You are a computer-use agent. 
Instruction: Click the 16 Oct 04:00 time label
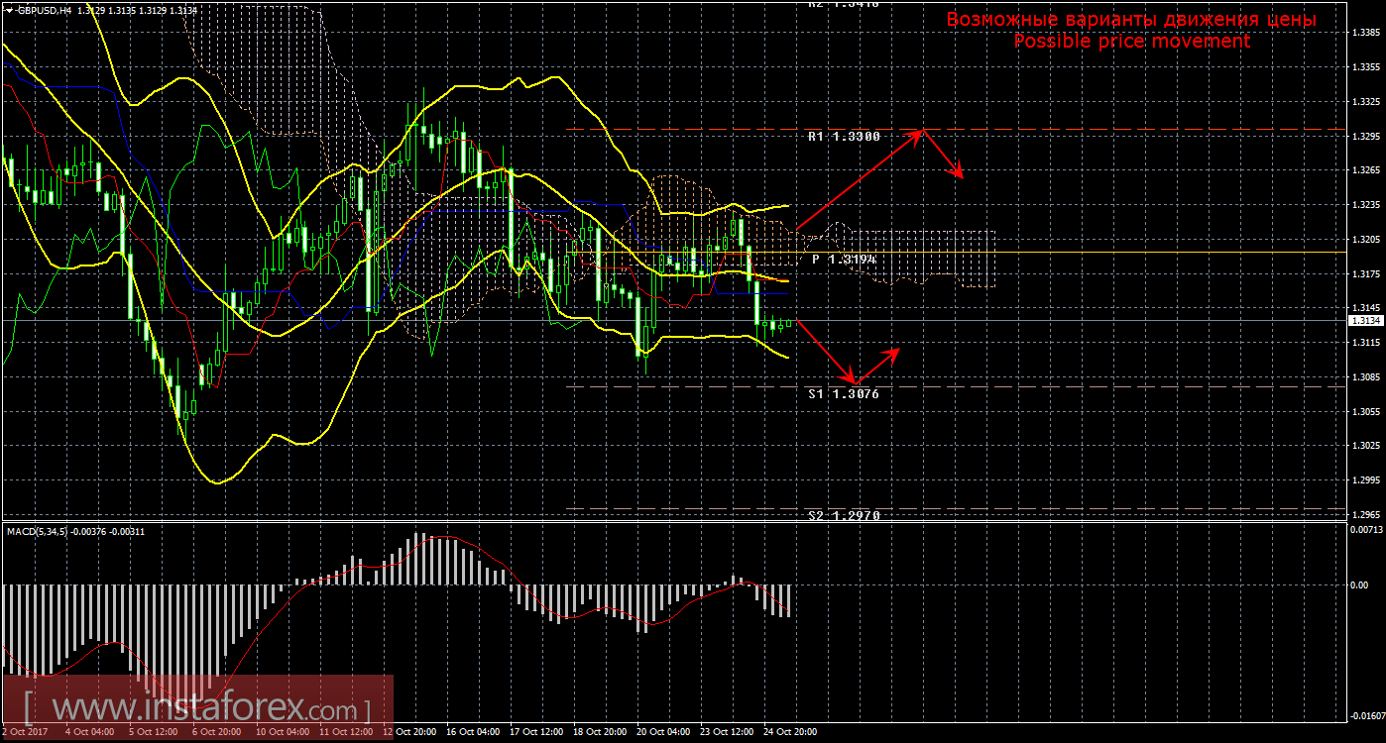pos(471,732)
